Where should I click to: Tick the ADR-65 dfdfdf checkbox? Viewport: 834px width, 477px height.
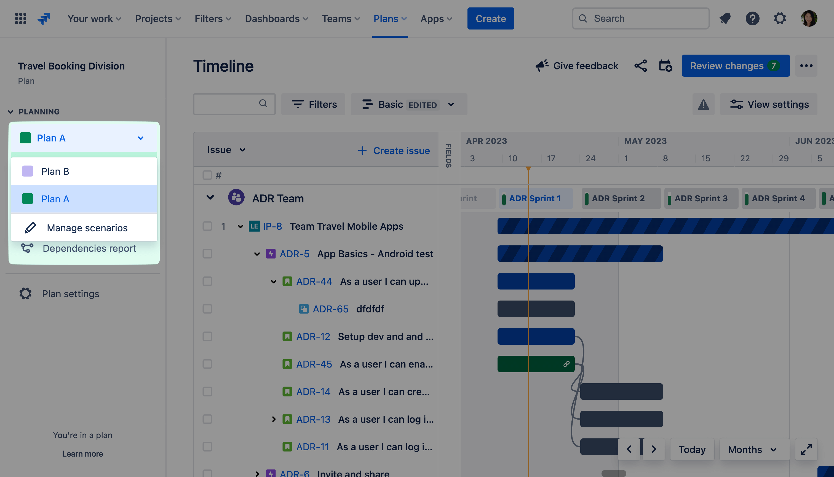point(207,309)
